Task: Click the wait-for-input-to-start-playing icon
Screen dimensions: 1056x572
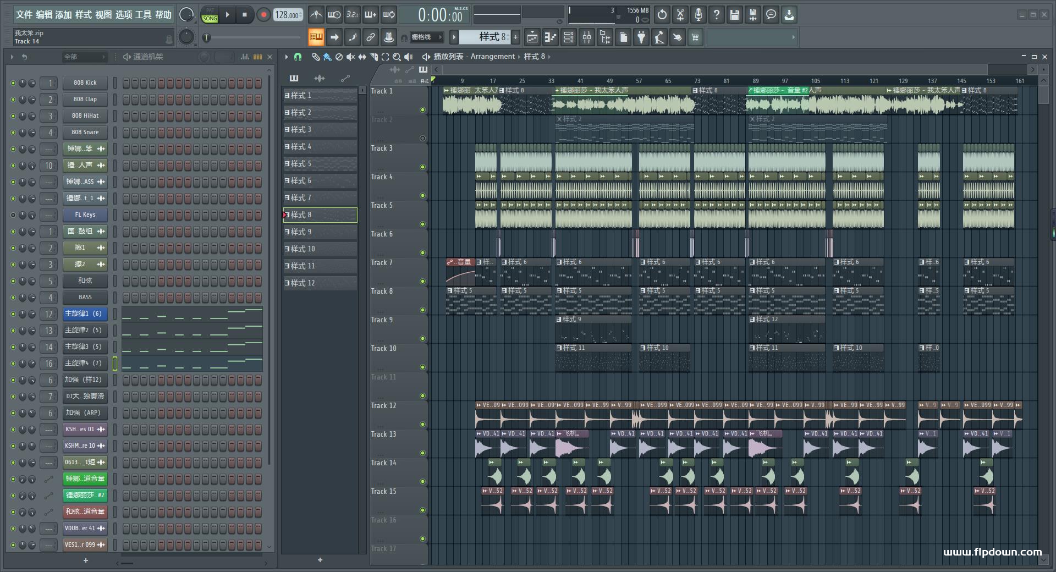Action: (334, 15)
